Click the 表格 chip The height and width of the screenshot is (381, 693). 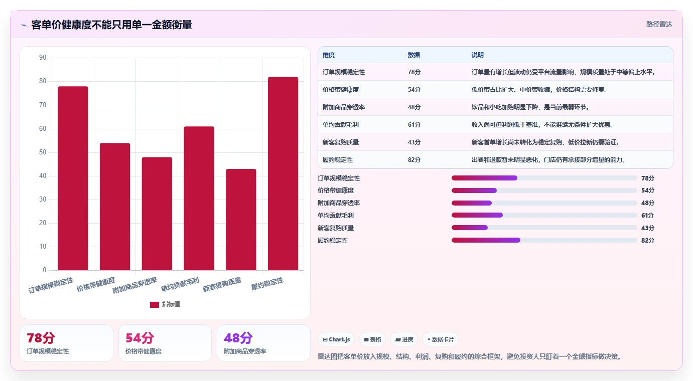pos(373,339)
